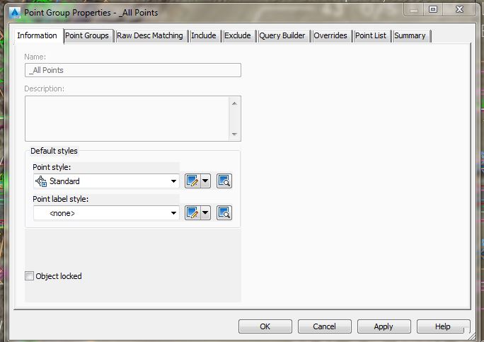Toggle the Object locked checkbox

point(29,276)
